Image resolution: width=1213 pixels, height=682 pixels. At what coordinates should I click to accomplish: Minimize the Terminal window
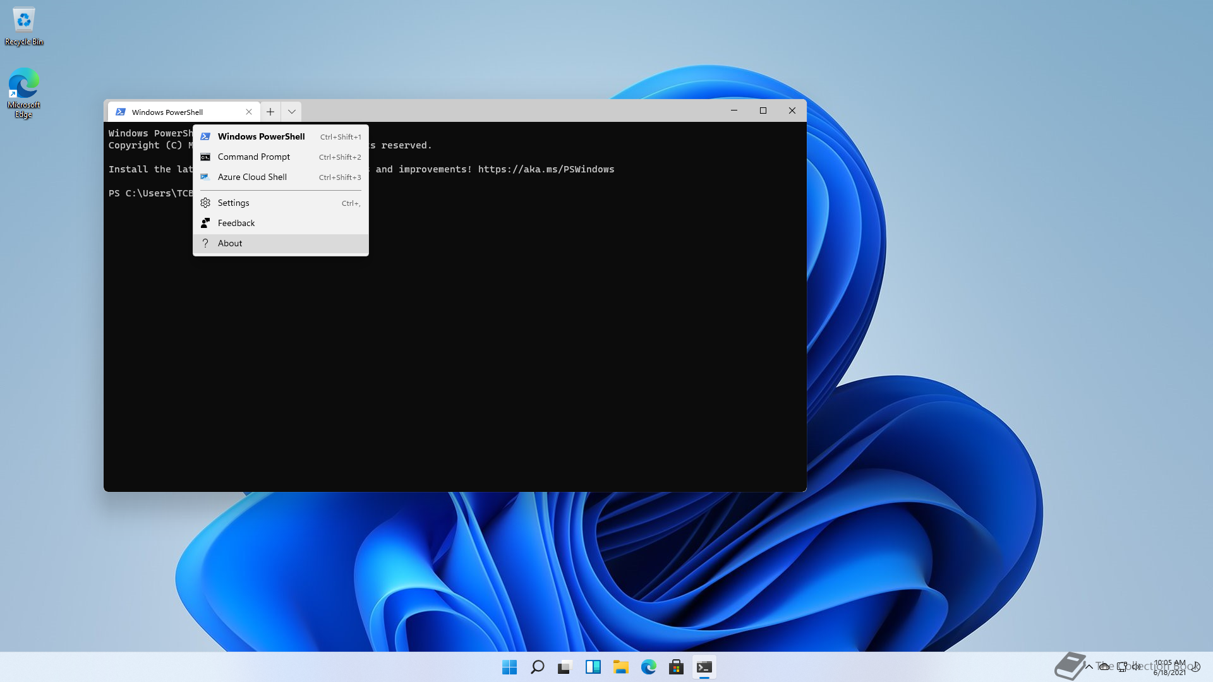click(734, 111)
